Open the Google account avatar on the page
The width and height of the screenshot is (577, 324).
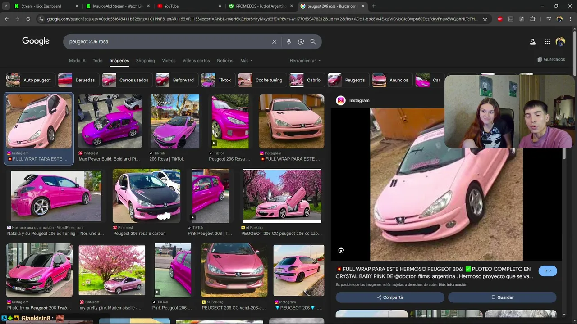(560, 41)
